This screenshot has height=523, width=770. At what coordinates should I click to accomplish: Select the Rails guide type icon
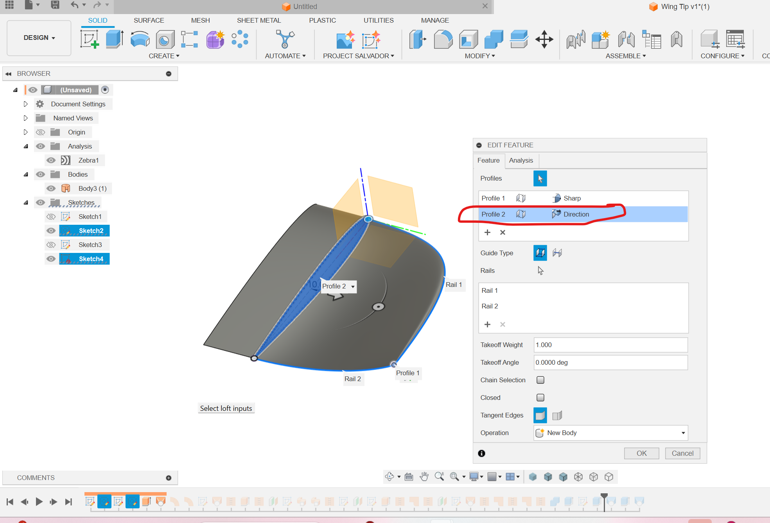point(540,253)
